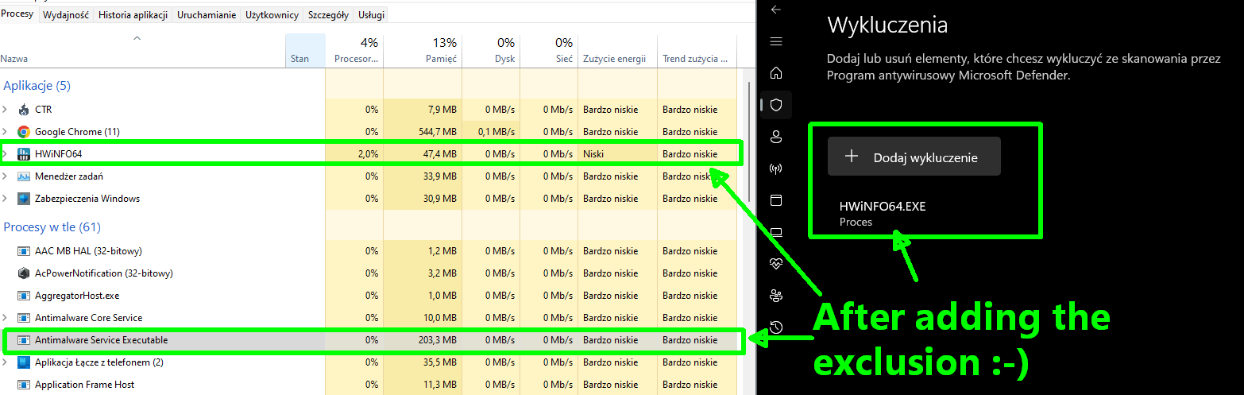Open the Uruchamianie tab
Screen dimensions: 1244x395
pyautogui.click(x=207, y=15)
